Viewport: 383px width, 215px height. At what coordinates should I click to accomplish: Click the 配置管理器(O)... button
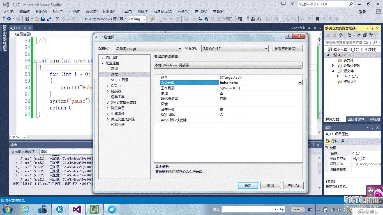(x=287, y=48)
